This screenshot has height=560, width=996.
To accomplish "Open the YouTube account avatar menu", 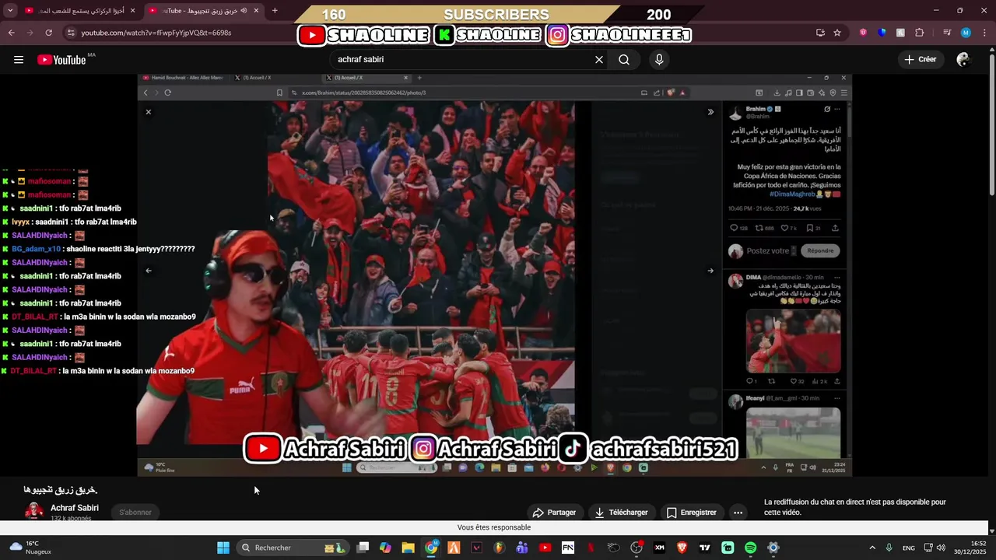I will tap(963, 60).
